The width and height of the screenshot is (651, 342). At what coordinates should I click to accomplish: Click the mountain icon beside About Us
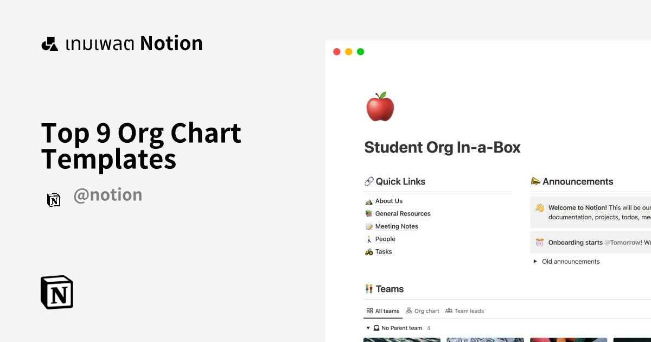[368, 201]
